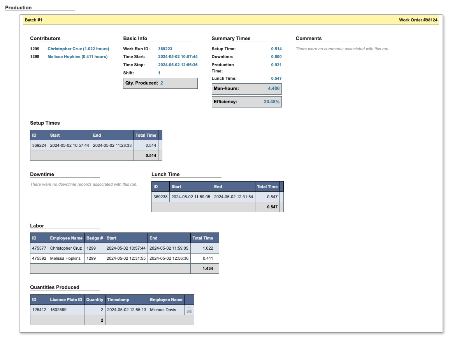The width and height of the screenshot is (450, 340).
Task: Click Production Time value 0.921
Action: pyautogui.click(x=276, y=65)
